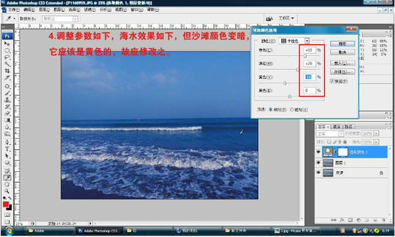Select the Clone Stamp tool

(x=7, y=99)
